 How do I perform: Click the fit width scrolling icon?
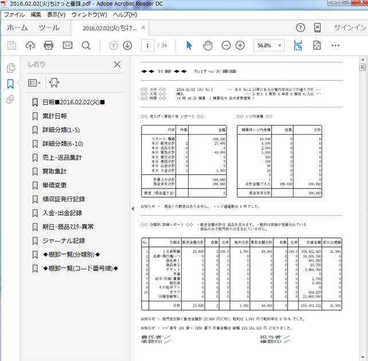click(298, 45)
